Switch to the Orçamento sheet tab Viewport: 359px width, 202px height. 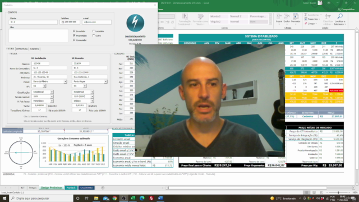[86, 188]
